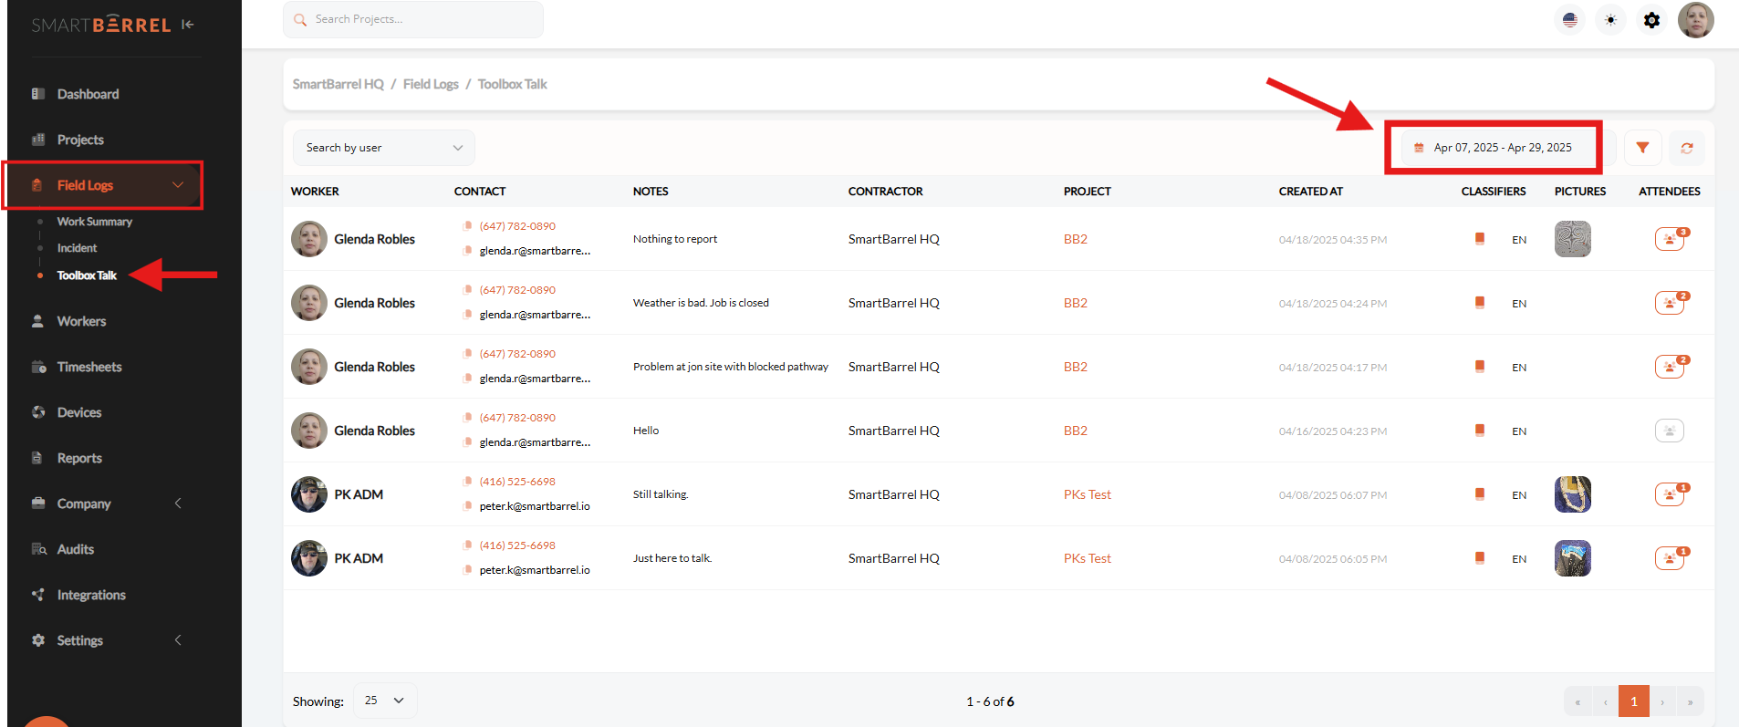Click classifier icon in Just here to talk row

(x=1480, y=558)
